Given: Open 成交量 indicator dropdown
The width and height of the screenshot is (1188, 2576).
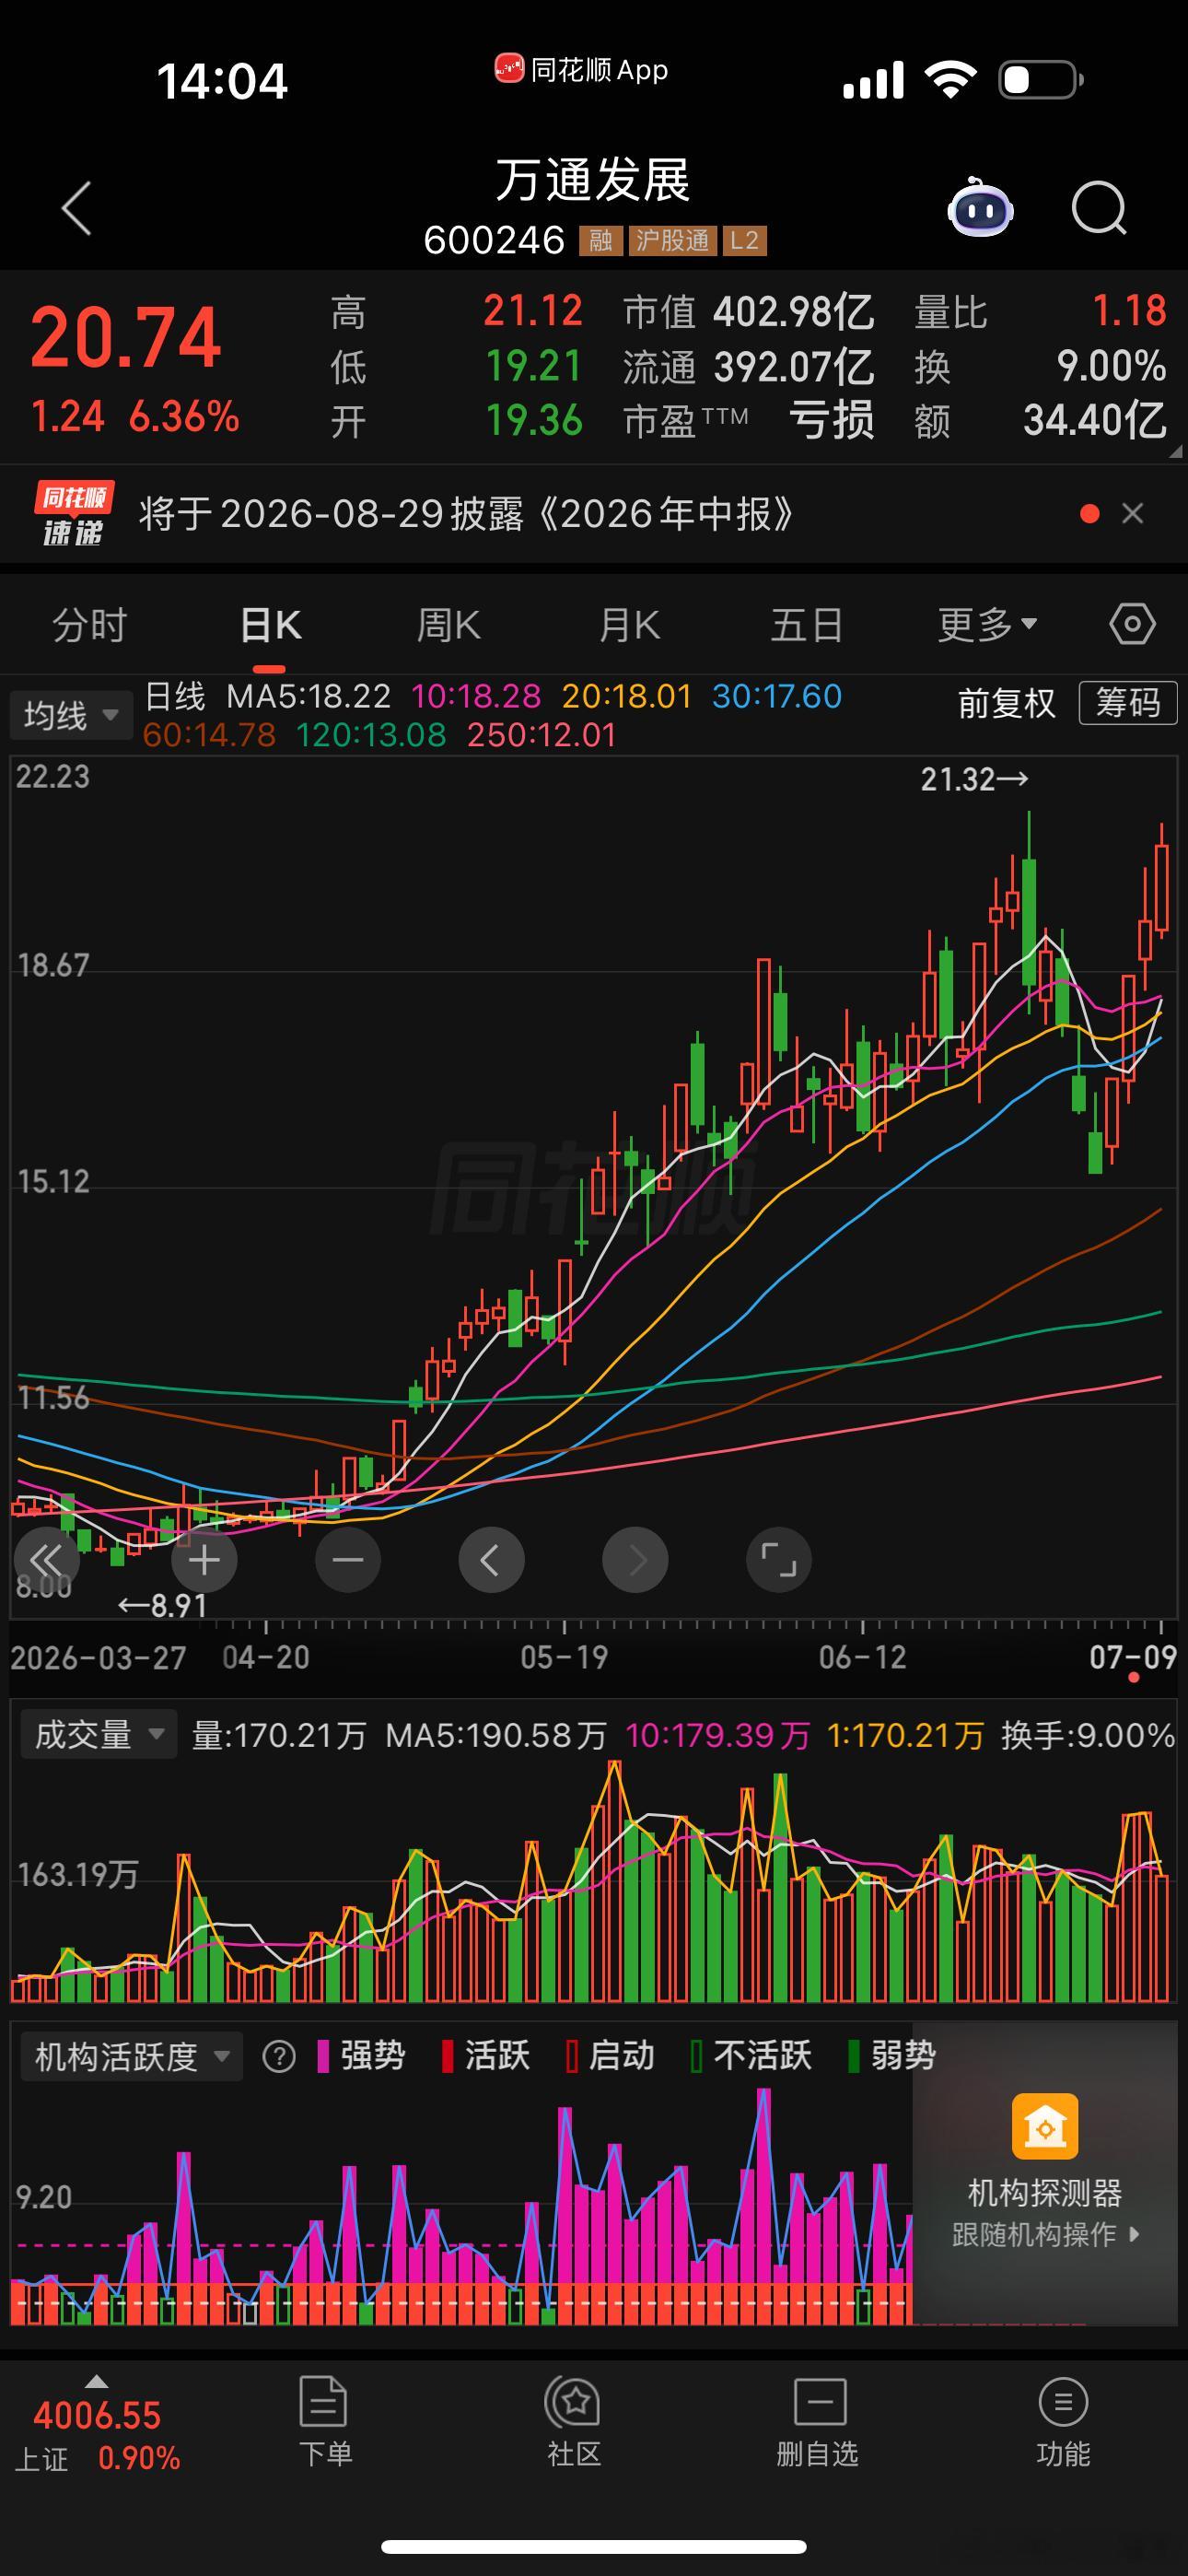Looking at the screenshot, I should point(98,1734).
